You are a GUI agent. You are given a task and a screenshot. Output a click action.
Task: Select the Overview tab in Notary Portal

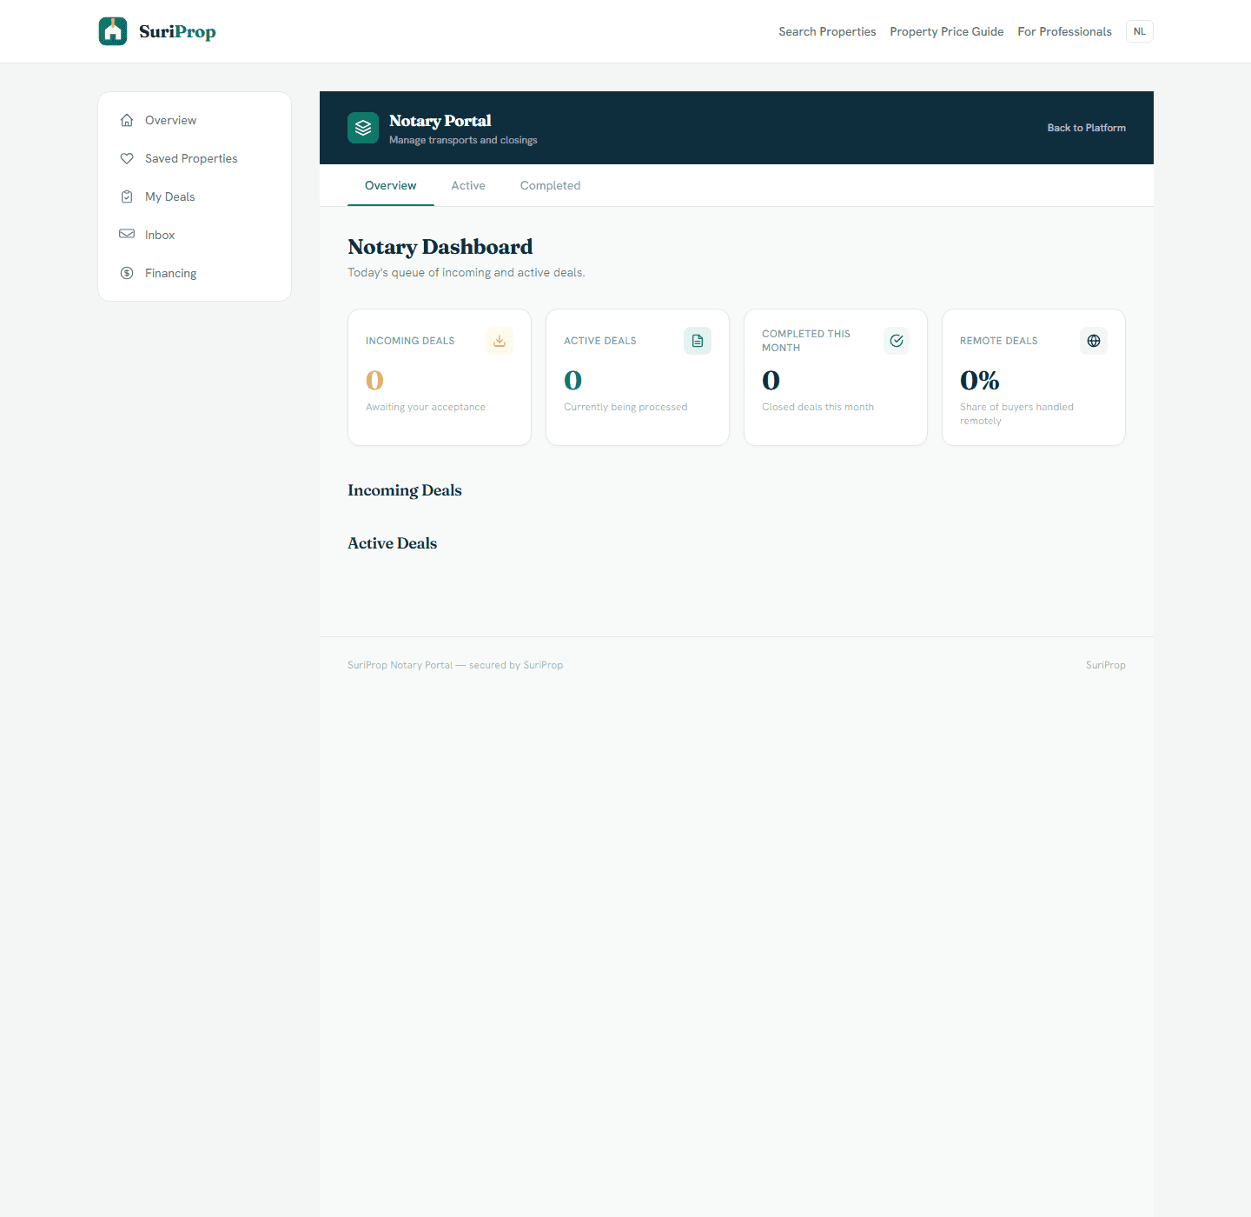[x=391, y=185]
